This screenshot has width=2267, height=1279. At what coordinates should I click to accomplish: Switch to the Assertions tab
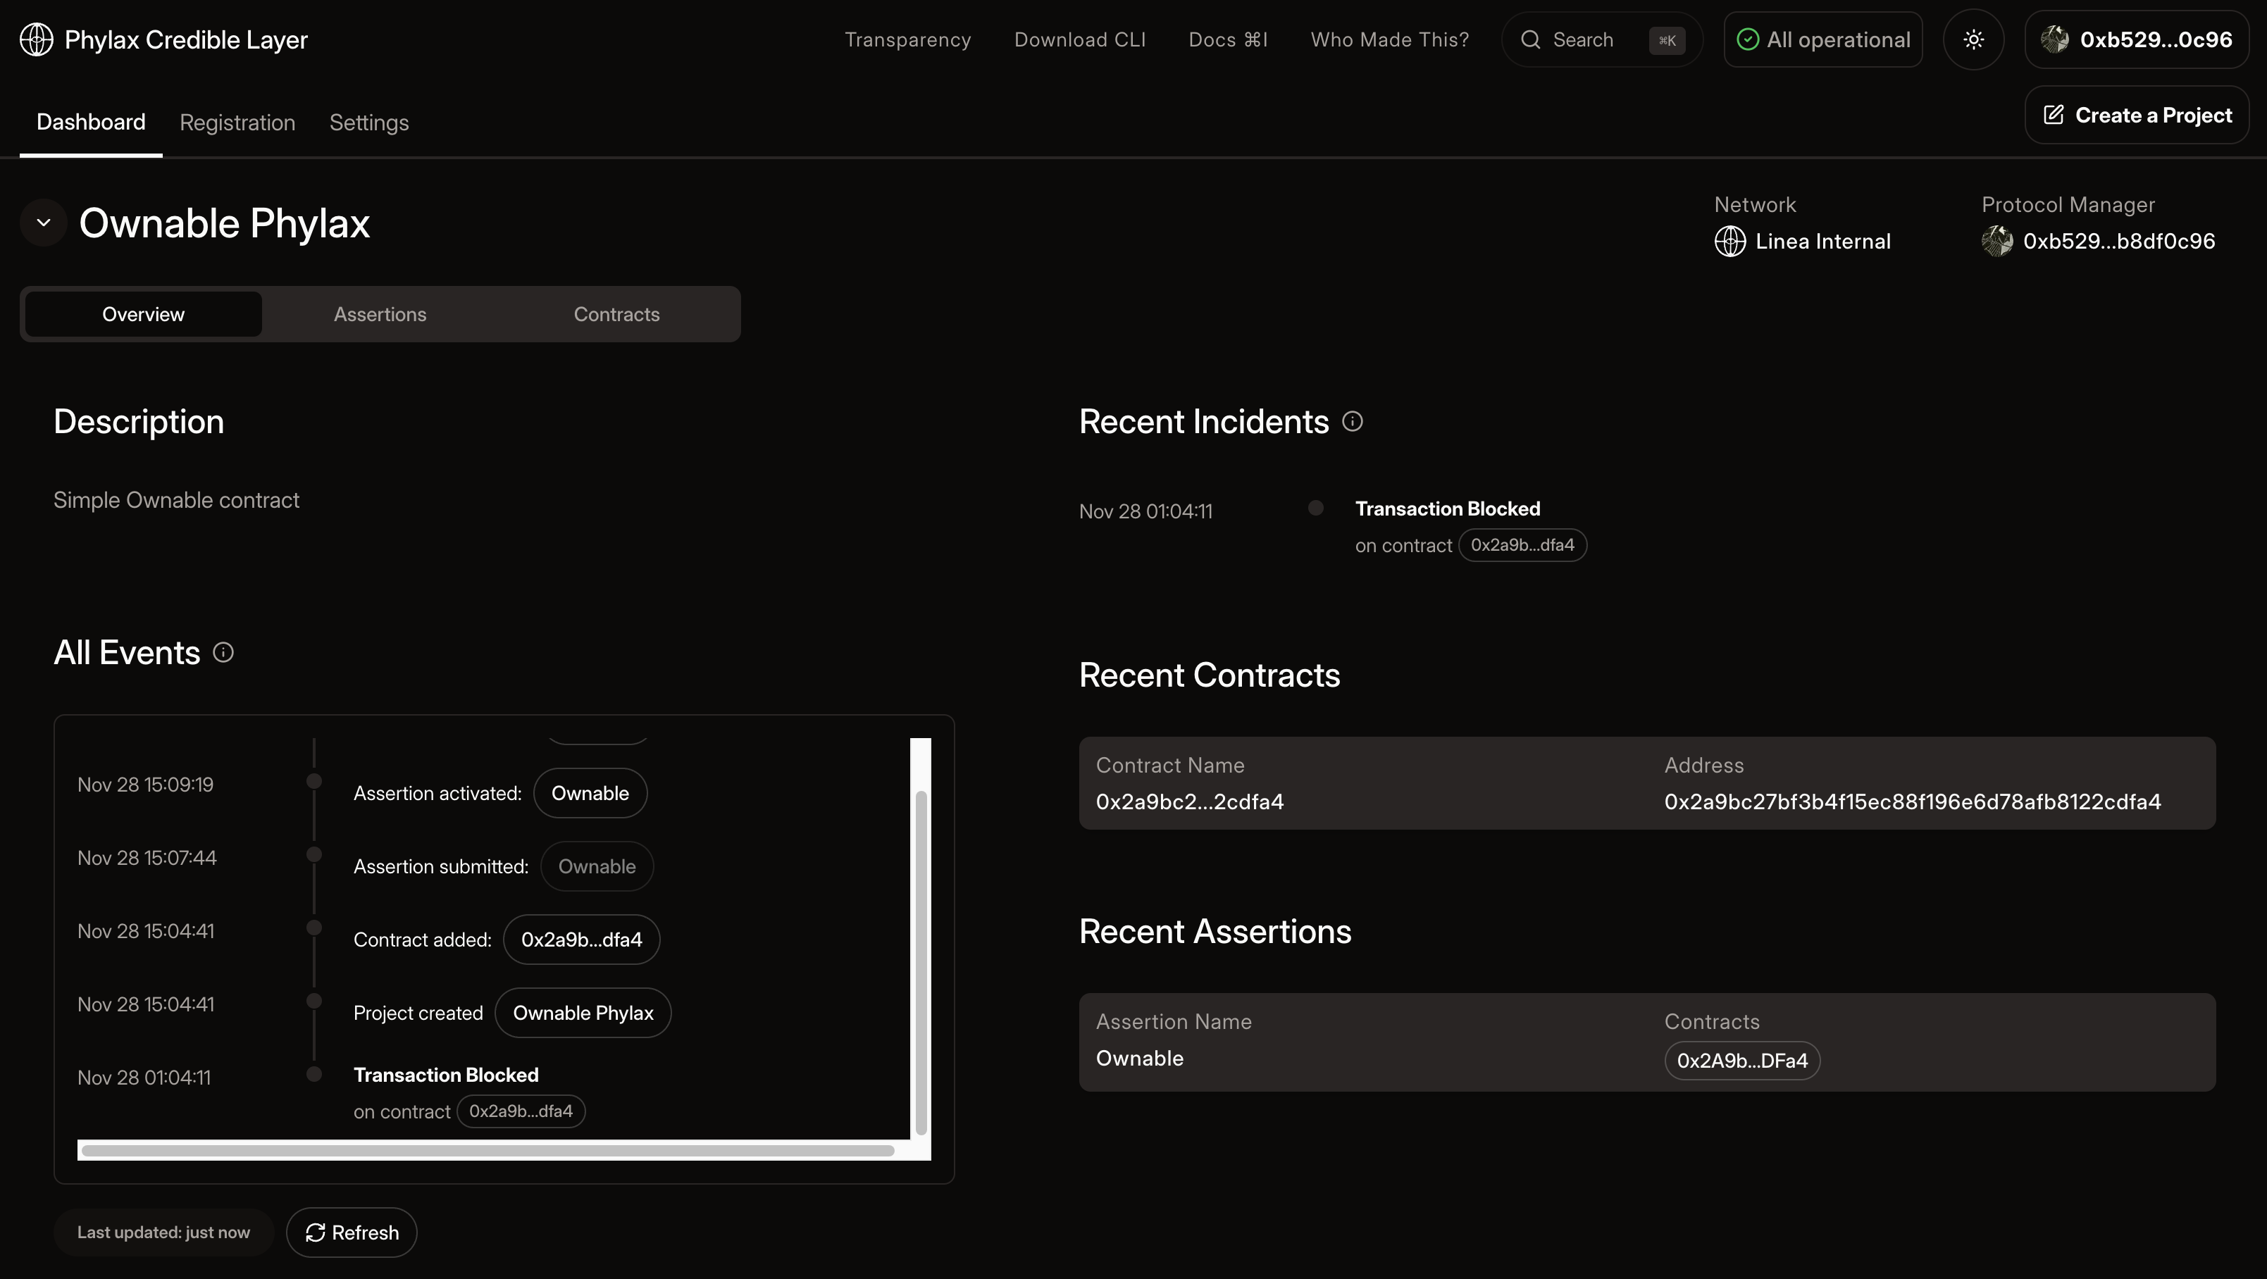click(379, 314)
